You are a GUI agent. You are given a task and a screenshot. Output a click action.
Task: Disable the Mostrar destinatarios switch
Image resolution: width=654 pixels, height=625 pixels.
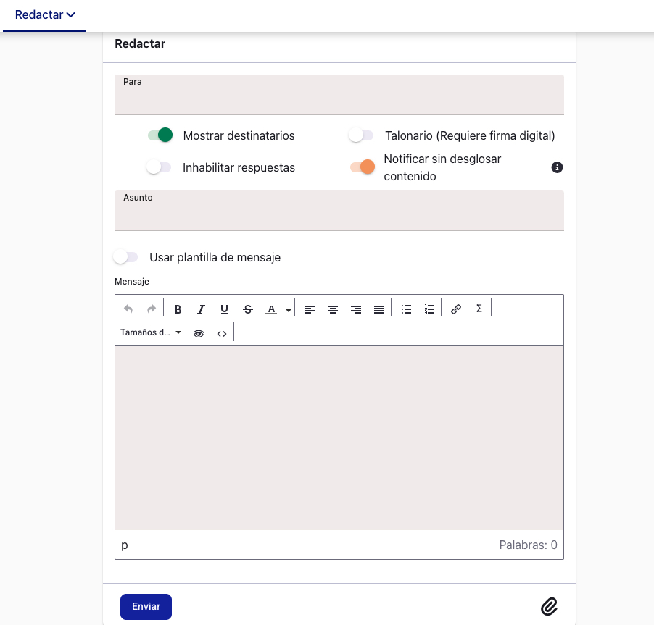[160, 135]
